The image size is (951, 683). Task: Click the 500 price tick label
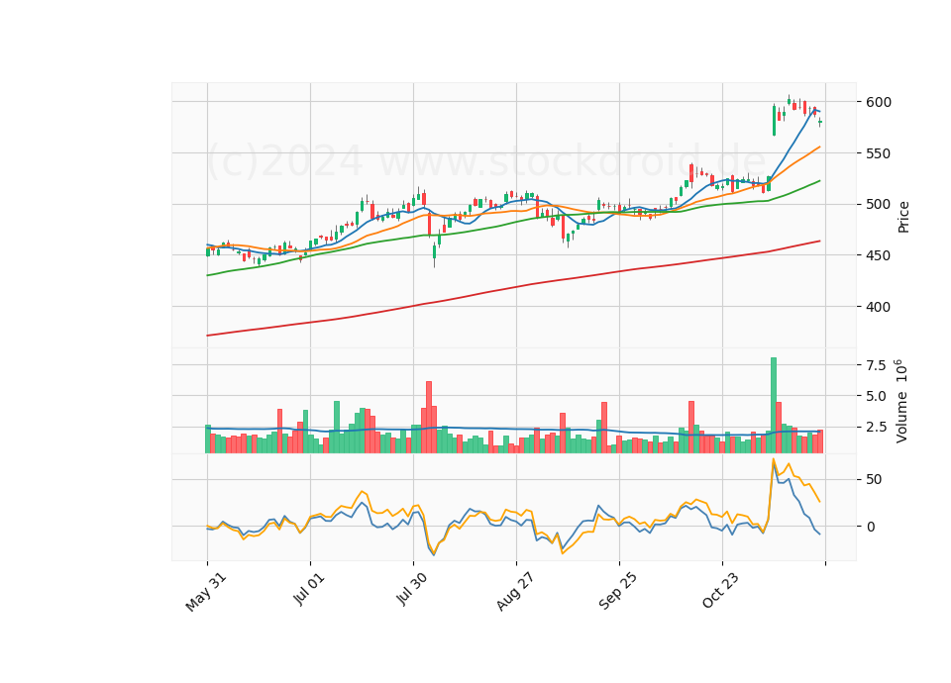coord(879,204)
